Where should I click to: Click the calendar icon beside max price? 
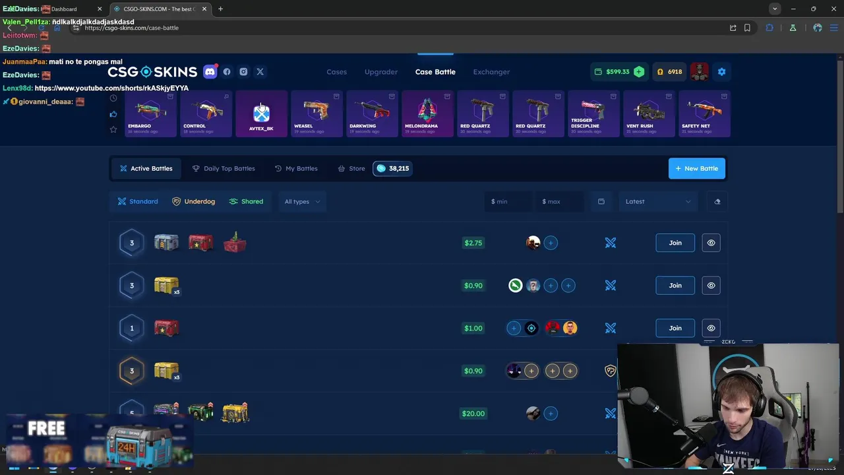click(x=601, y=201)
